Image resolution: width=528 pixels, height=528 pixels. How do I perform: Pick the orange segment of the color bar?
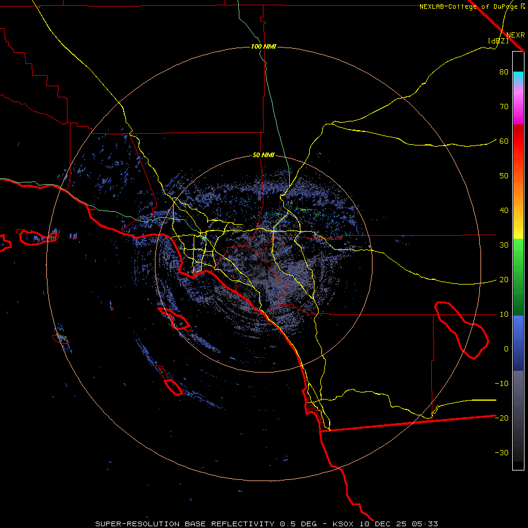pos(518,192)
